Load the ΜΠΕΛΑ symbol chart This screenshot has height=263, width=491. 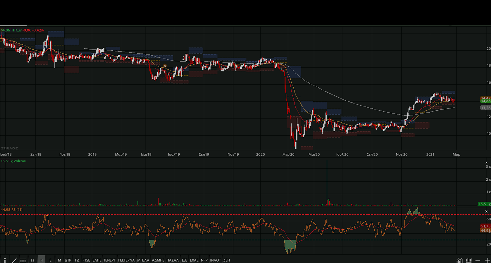coord(143,260)
